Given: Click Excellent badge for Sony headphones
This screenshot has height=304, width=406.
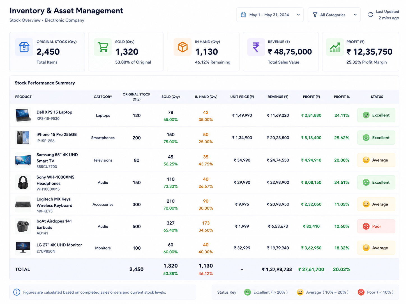Looking at the screenshot, I should (x=376, y=182).
